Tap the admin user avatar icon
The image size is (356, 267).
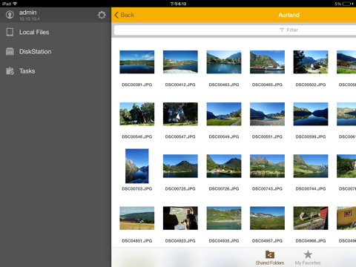pyautogui.click(x=10, y=15)
